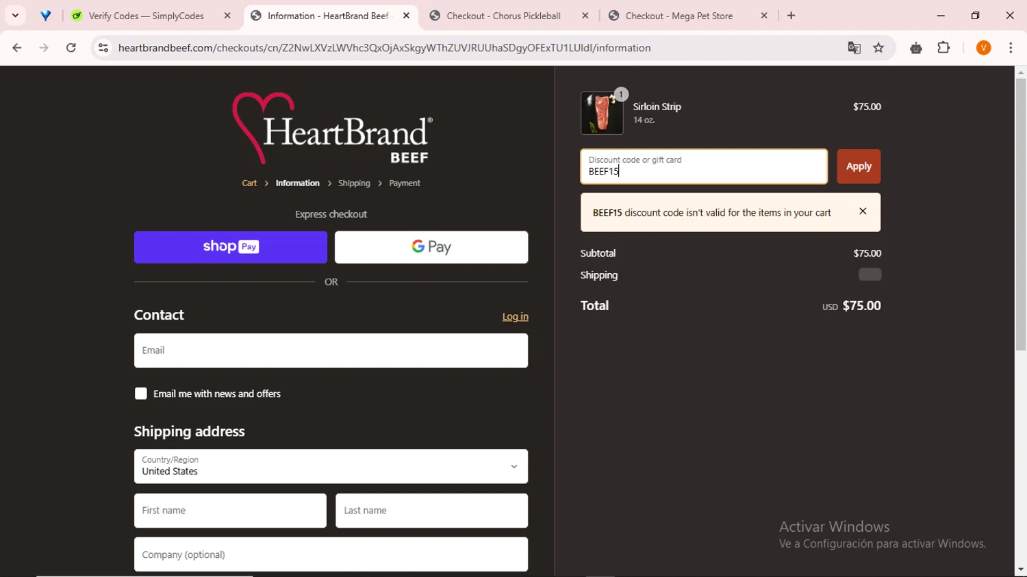Select the Shipping breadcrumb step

click(x=354, y=183)
